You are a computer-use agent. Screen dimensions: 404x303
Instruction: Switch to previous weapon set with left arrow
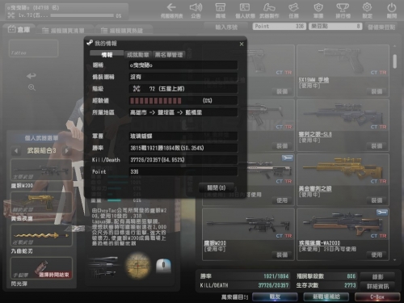pos(16,150)
